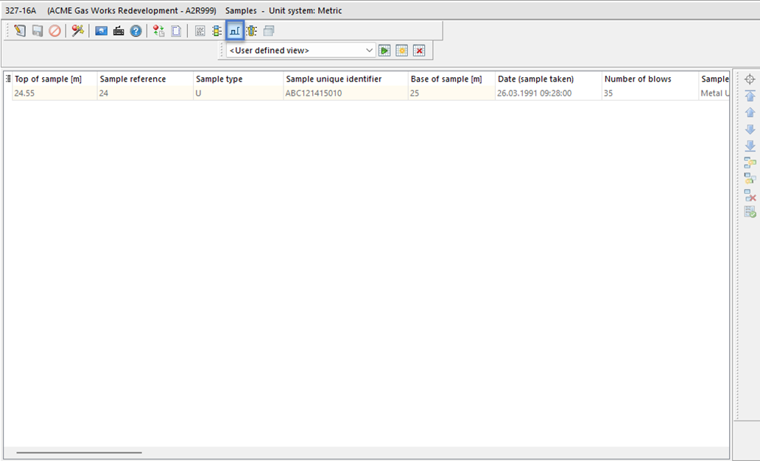The image size is (760, 461).
Task: Toggle the cascading windows view icon
Action: click(269, 31)
